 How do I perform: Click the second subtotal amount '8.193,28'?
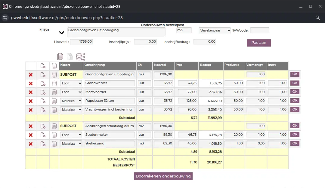tap(215, 152)
